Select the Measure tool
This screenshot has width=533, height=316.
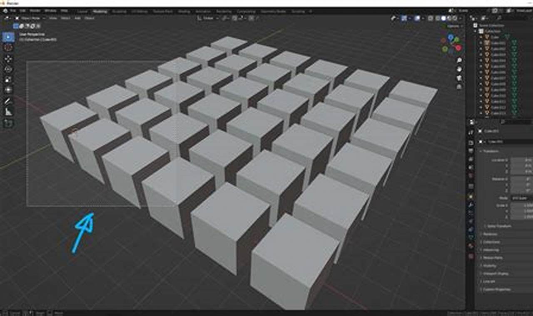[x=8, y=112]
